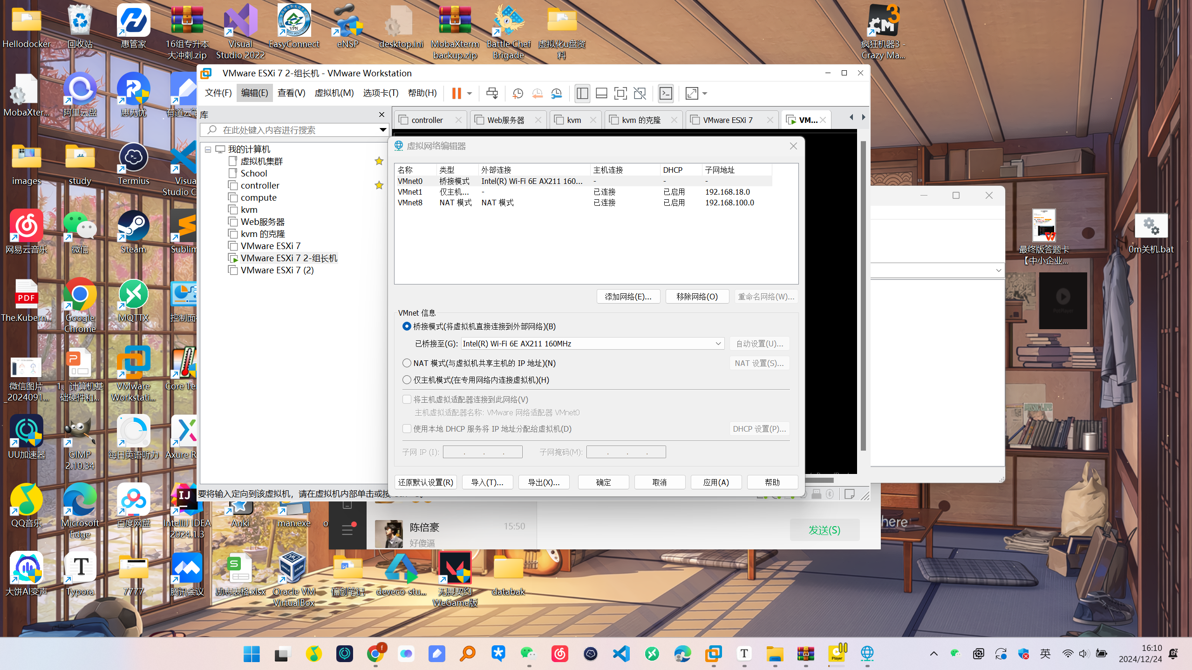This screenshot has height=670, width=1192.
Task: Select VMware ESXi 7 (2) in library tree
Action: pos(277,271)
